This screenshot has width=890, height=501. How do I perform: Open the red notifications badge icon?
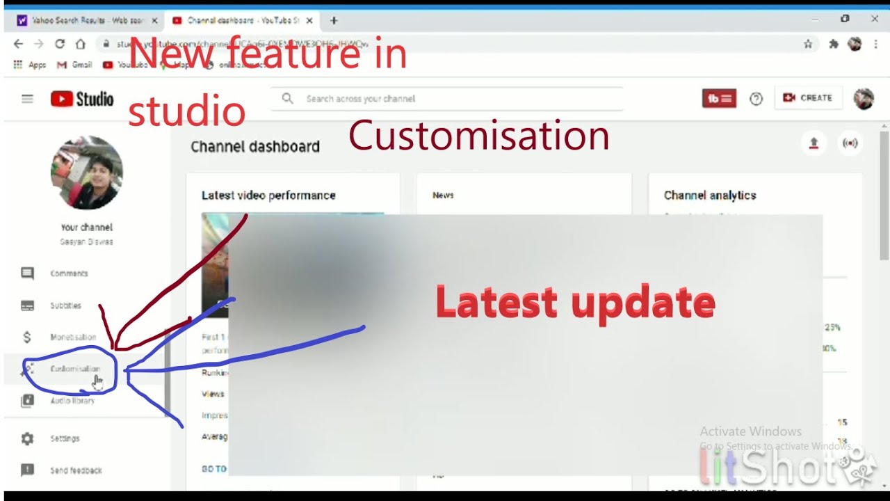coord(719,98)
